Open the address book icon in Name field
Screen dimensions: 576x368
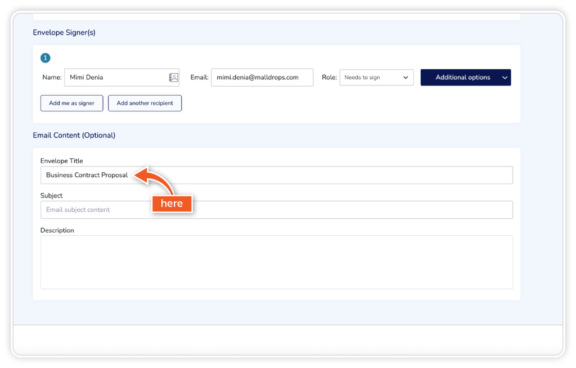[x=173, y=78]
